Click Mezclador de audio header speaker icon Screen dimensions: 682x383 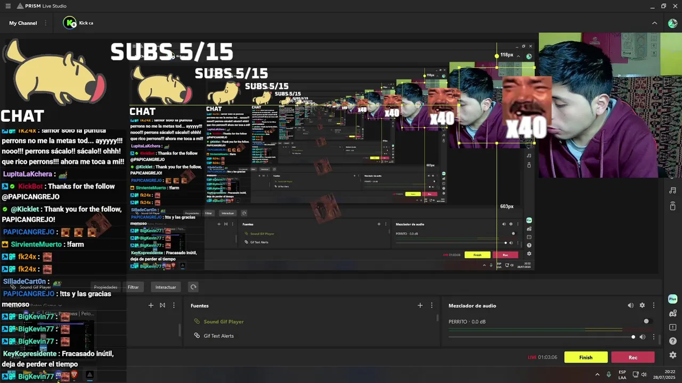click(x=630, y=305)
